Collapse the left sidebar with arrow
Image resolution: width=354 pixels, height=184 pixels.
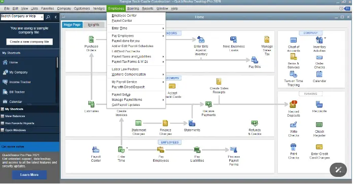tap(56, 17)
